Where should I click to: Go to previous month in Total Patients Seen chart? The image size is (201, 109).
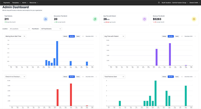pyautogui.click(x=182, y=76)
